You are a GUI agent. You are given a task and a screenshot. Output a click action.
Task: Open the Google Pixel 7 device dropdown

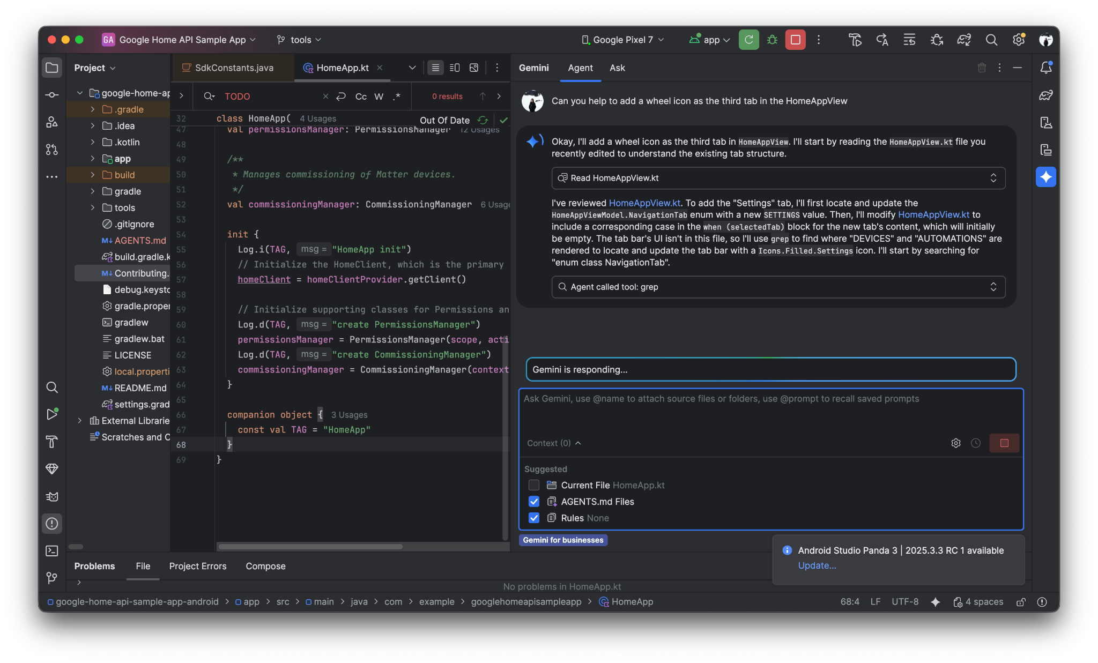(622, 40)
